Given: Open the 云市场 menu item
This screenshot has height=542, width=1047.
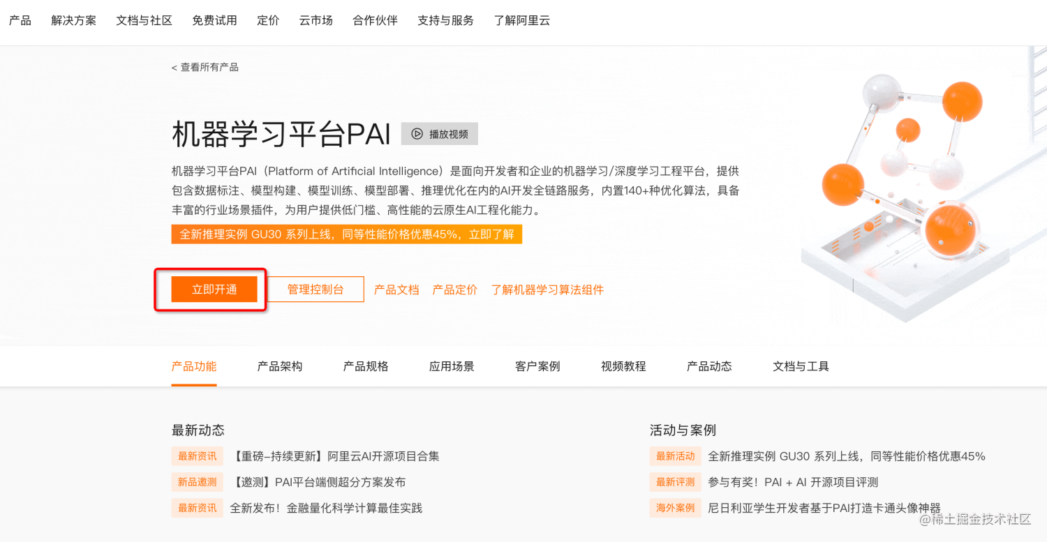Looking at the screenshot, I should (316, 20).
